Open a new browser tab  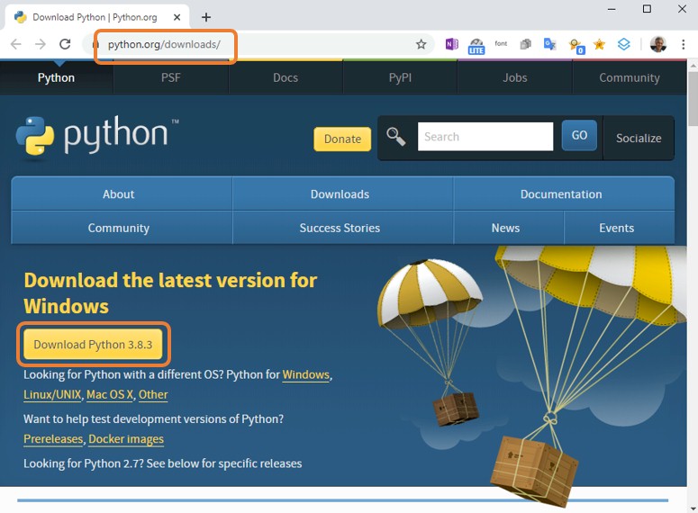[x=206, y=17]
